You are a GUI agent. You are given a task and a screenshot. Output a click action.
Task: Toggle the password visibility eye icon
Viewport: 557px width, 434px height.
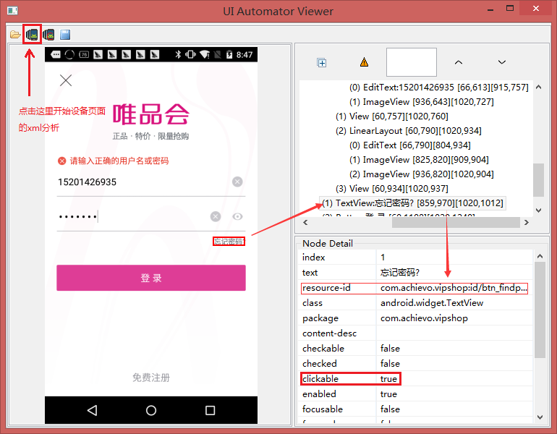(237, 216)
